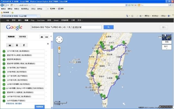Click the blue Help question mark icon

[169, 16]
